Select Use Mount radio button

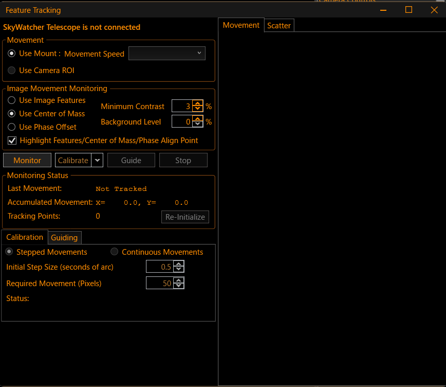click(12, 54)
